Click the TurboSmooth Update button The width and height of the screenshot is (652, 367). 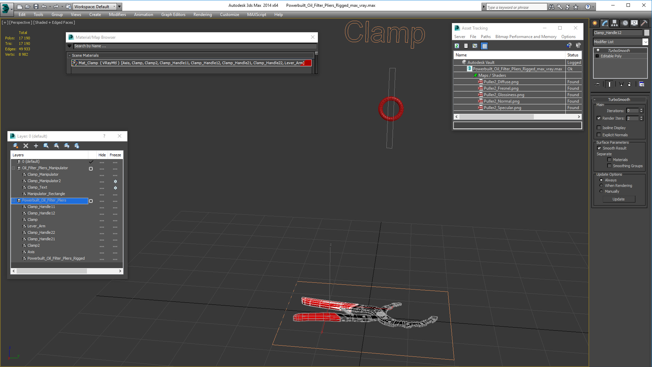(x=619, y=199)
